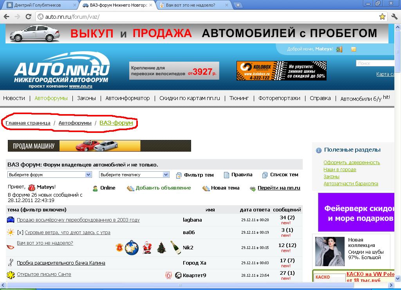Viewport: 401px width, 290px height.
Task: Click the lips icon beside Вам вот это topic
Action: click(10, 247)
